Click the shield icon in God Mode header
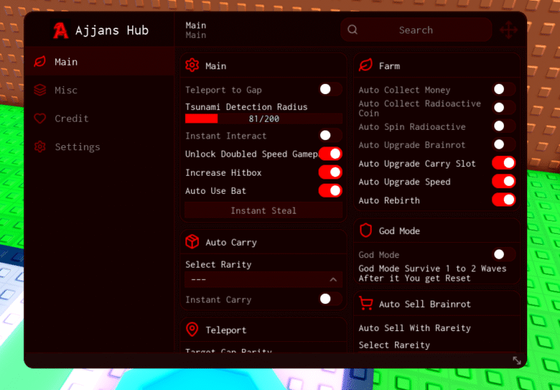The width and height of the screenshot is (560, 390). point(366,230)
